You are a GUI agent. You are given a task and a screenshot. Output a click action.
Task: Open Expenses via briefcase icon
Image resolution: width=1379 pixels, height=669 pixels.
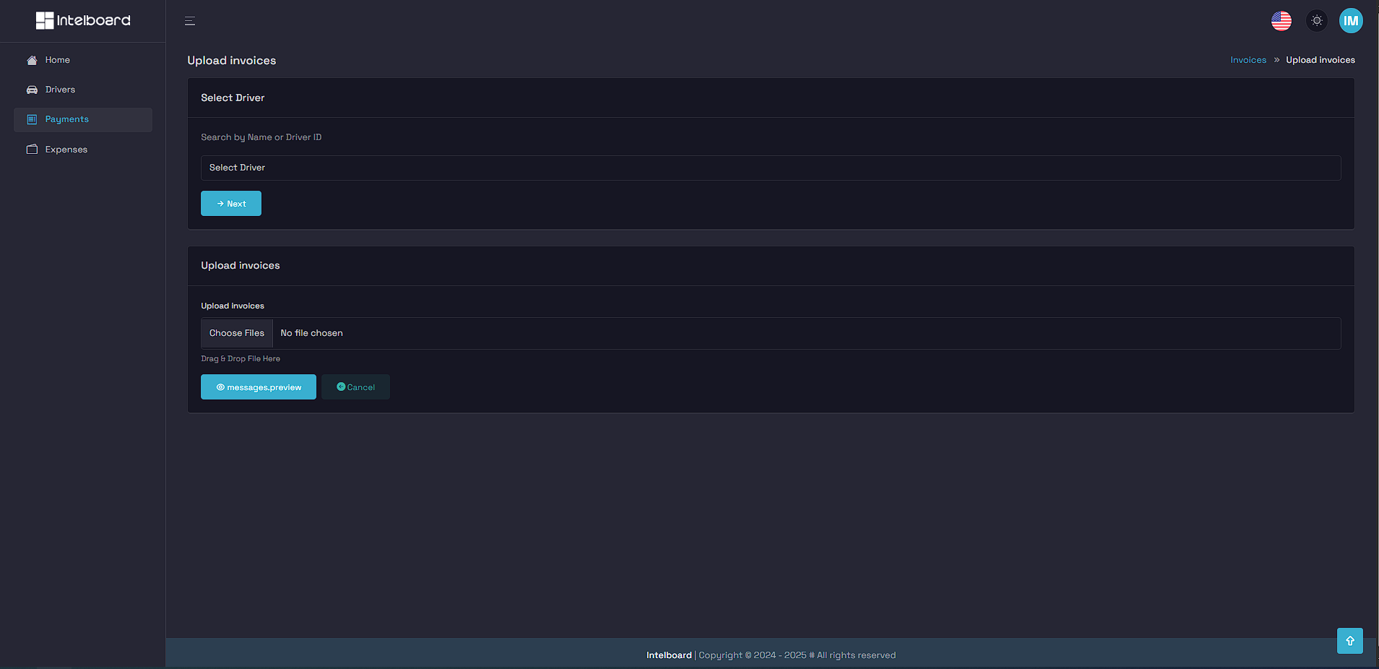coord(32,149)
